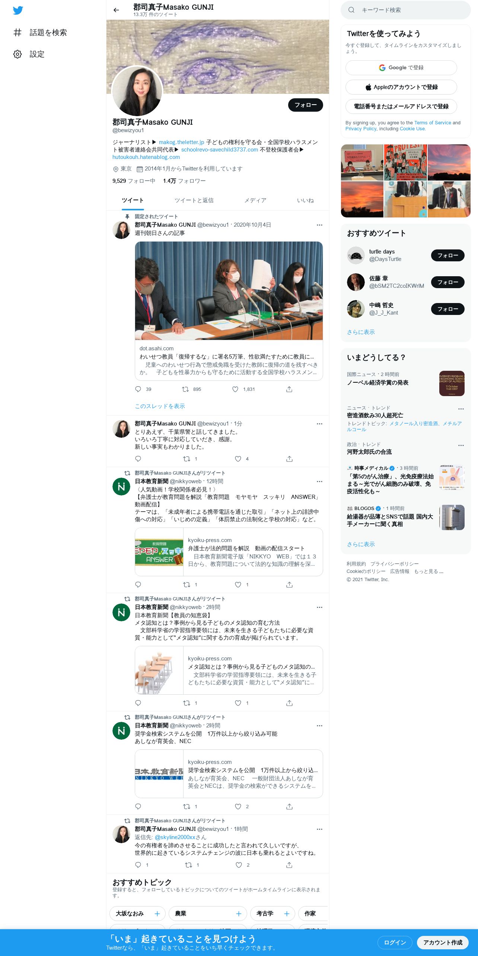Open makog.theletter.jp link in bio
478x956 pixels.
(181, 142)
